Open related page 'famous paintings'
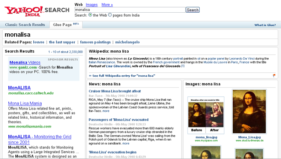 [95, 42]
